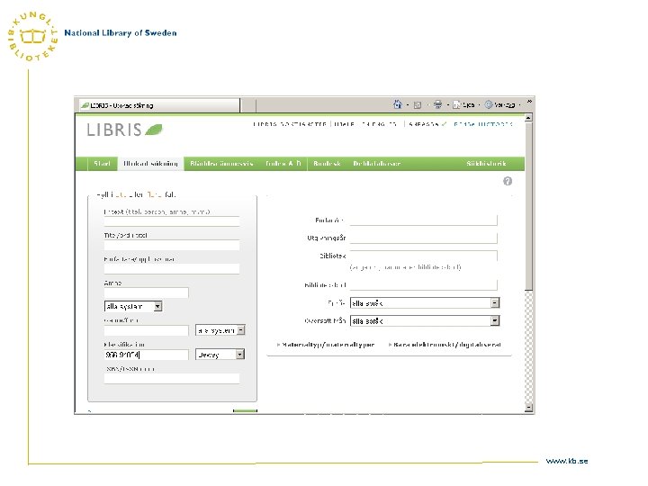Viewport: 648px width, 486px height.
Task: Click into the Fritext search field
Action: [172, 221]
